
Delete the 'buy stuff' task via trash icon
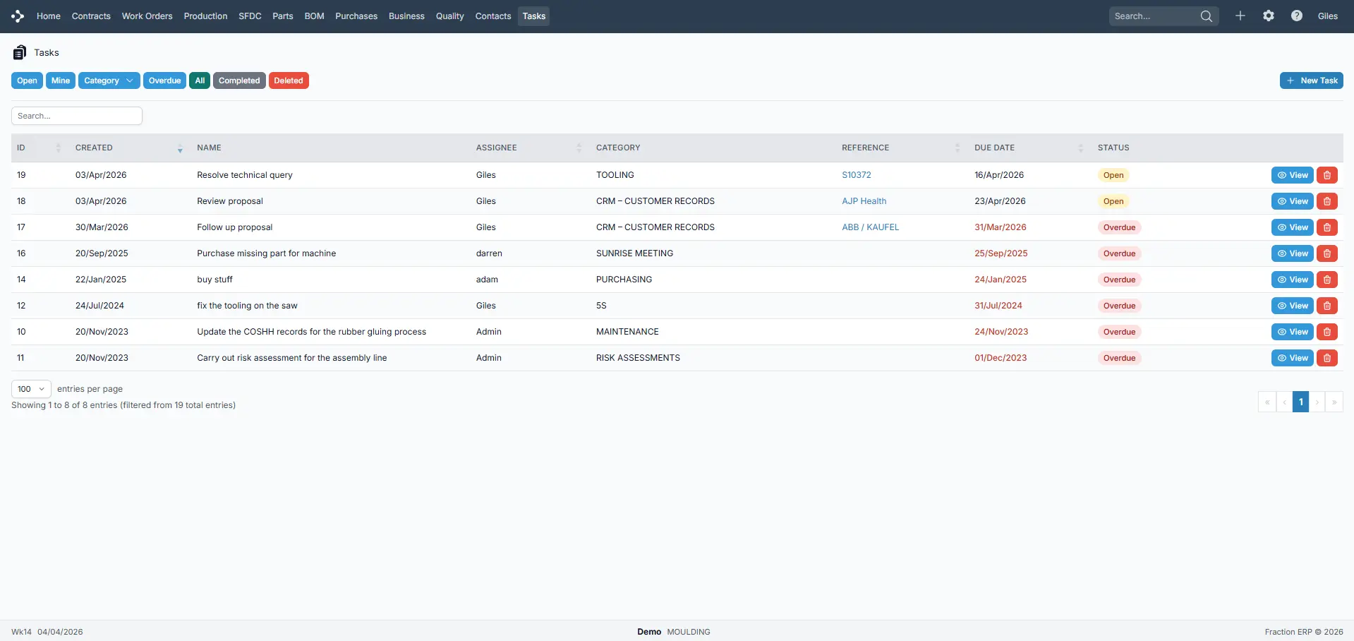point(1326,280)
